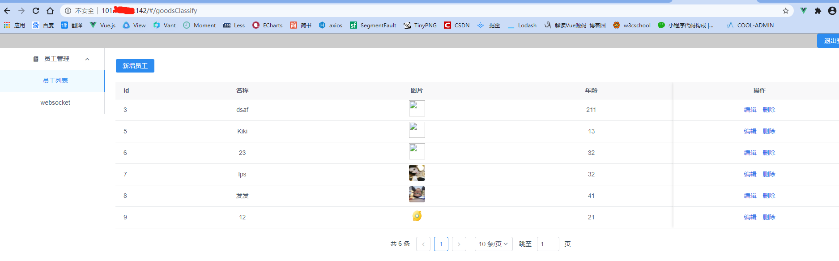Image resolution: width=839 pixels, height=261 pixels.
Task: Delete employee 发发 with 删除
Action: coord(769,196)
